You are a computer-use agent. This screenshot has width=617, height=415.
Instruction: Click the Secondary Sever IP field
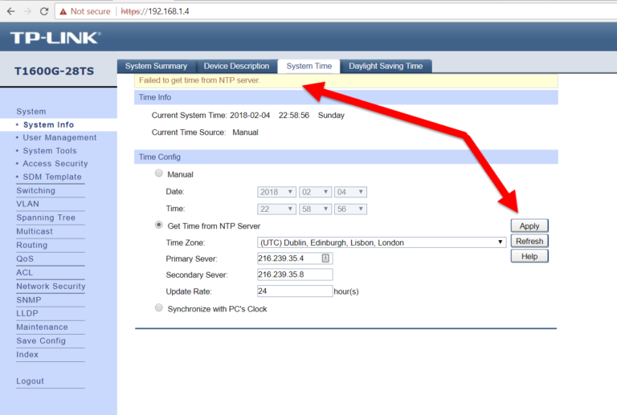pos(295,275)
